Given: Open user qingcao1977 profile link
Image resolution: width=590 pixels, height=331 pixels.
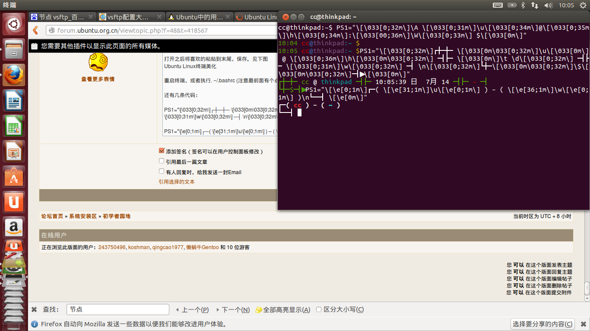Looking at the screenshot, I should pyautogui.click(x=168, y=247).
